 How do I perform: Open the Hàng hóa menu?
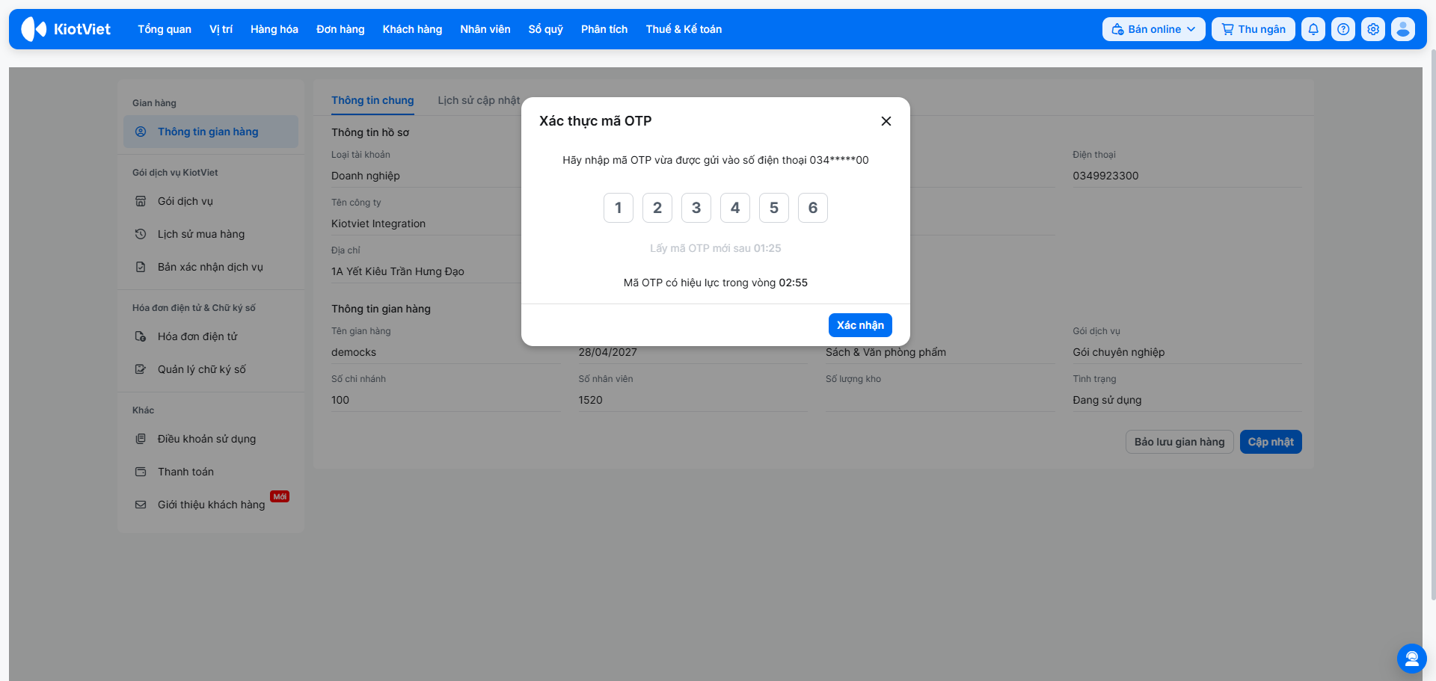pos(274,29)
